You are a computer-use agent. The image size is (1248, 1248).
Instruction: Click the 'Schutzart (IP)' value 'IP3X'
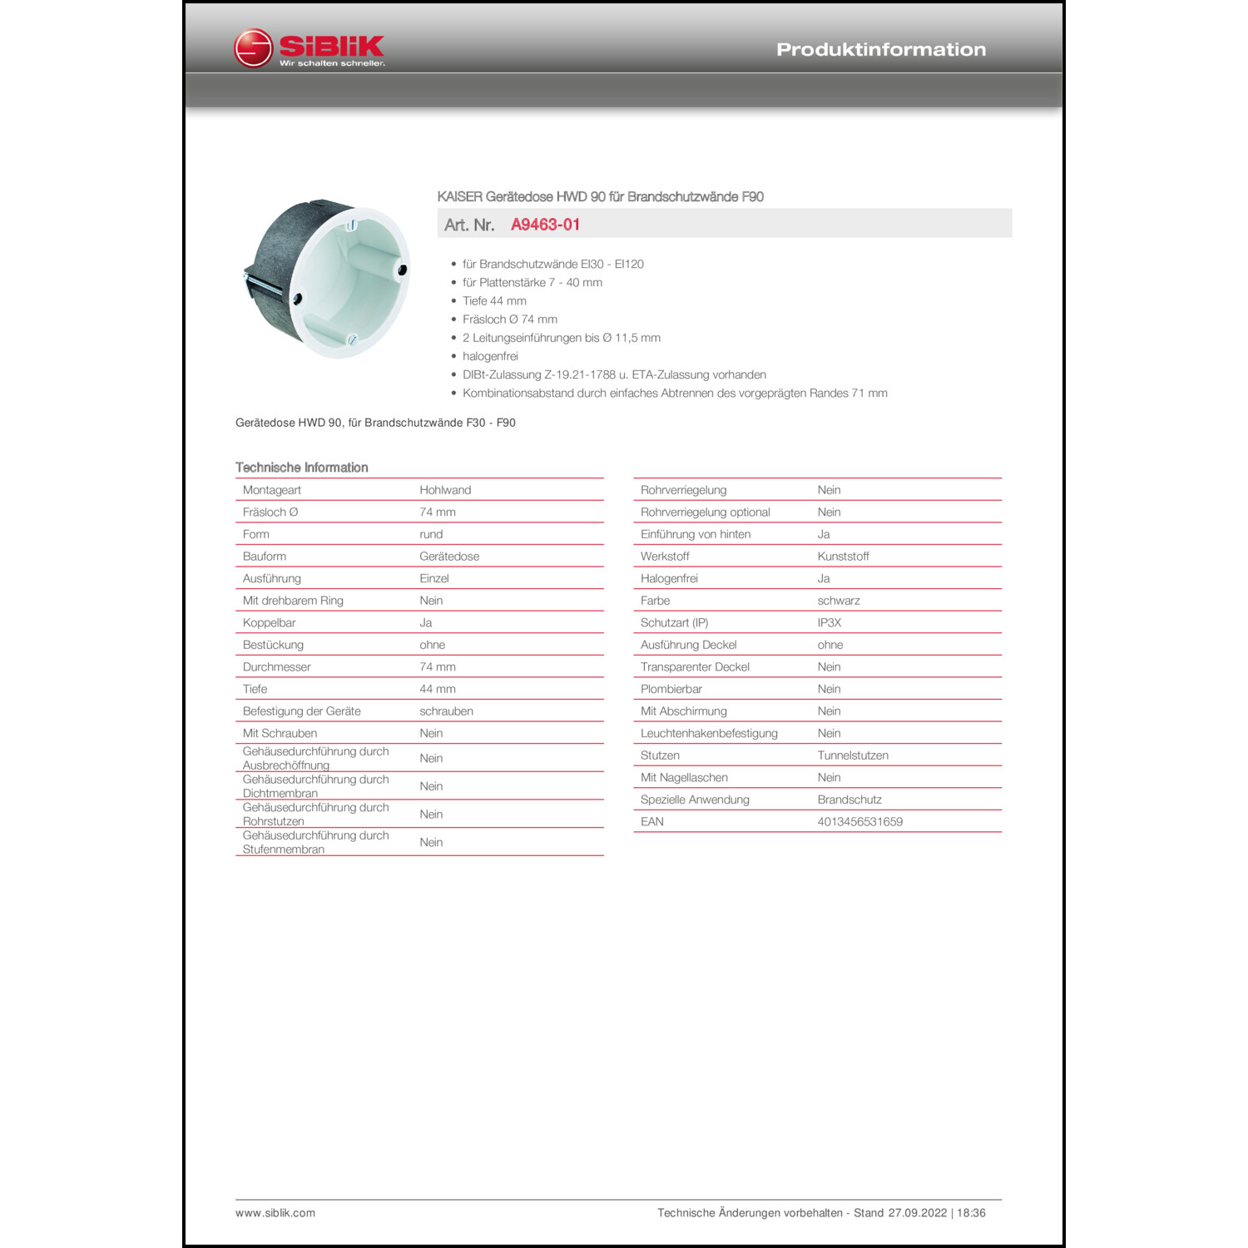[x=830, y=622]
